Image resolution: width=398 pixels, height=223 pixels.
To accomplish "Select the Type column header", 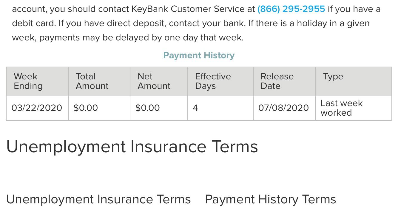I will 333,76.
